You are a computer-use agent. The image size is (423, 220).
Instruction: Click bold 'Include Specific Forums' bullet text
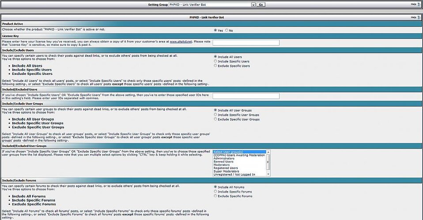pyautogui.click(x=34, y=200)
